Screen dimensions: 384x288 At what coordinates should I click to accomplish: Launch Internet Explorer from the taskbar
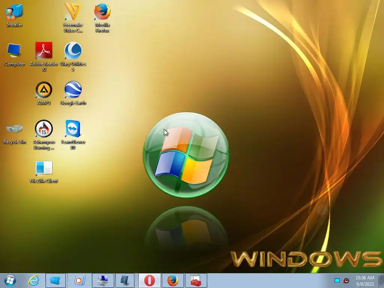point(33,280)
